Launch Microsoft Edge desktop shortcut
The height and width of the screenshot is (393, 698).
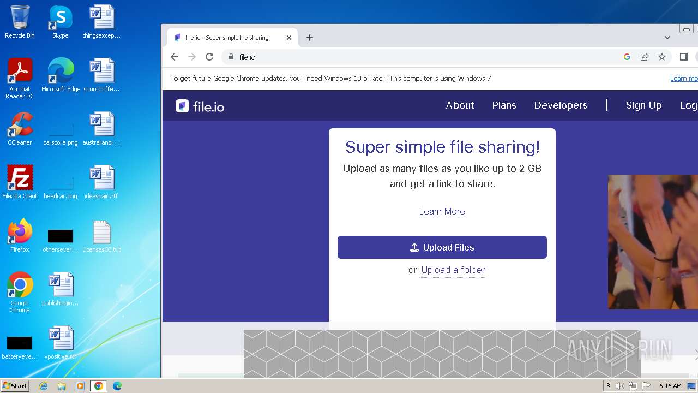[x=61, y=75]
